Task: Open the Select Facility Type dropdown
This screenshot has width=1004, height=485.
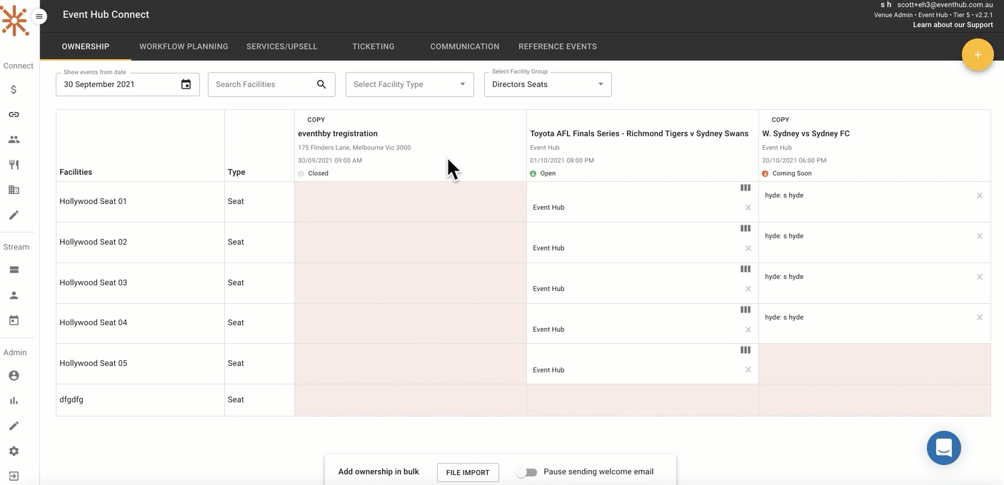Action: [x=409, y=84]
